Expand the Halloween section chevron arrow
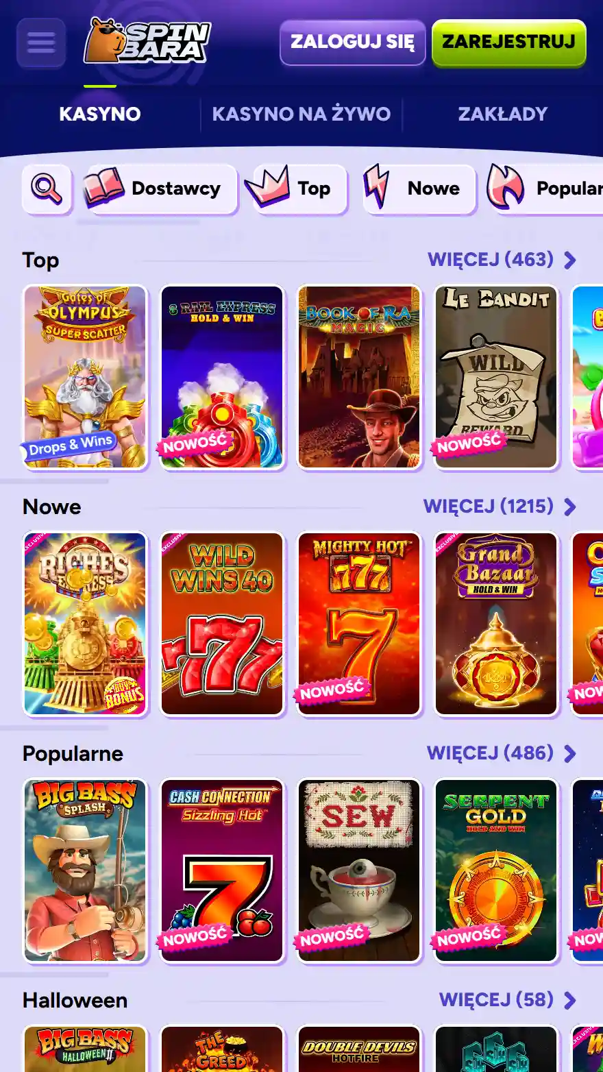603x1072 pixels. tap(570, 1001)
